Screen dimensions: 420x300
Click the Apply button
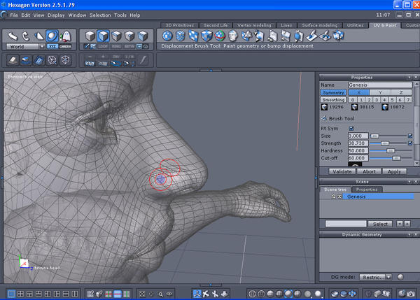click(x=393, y=171)
